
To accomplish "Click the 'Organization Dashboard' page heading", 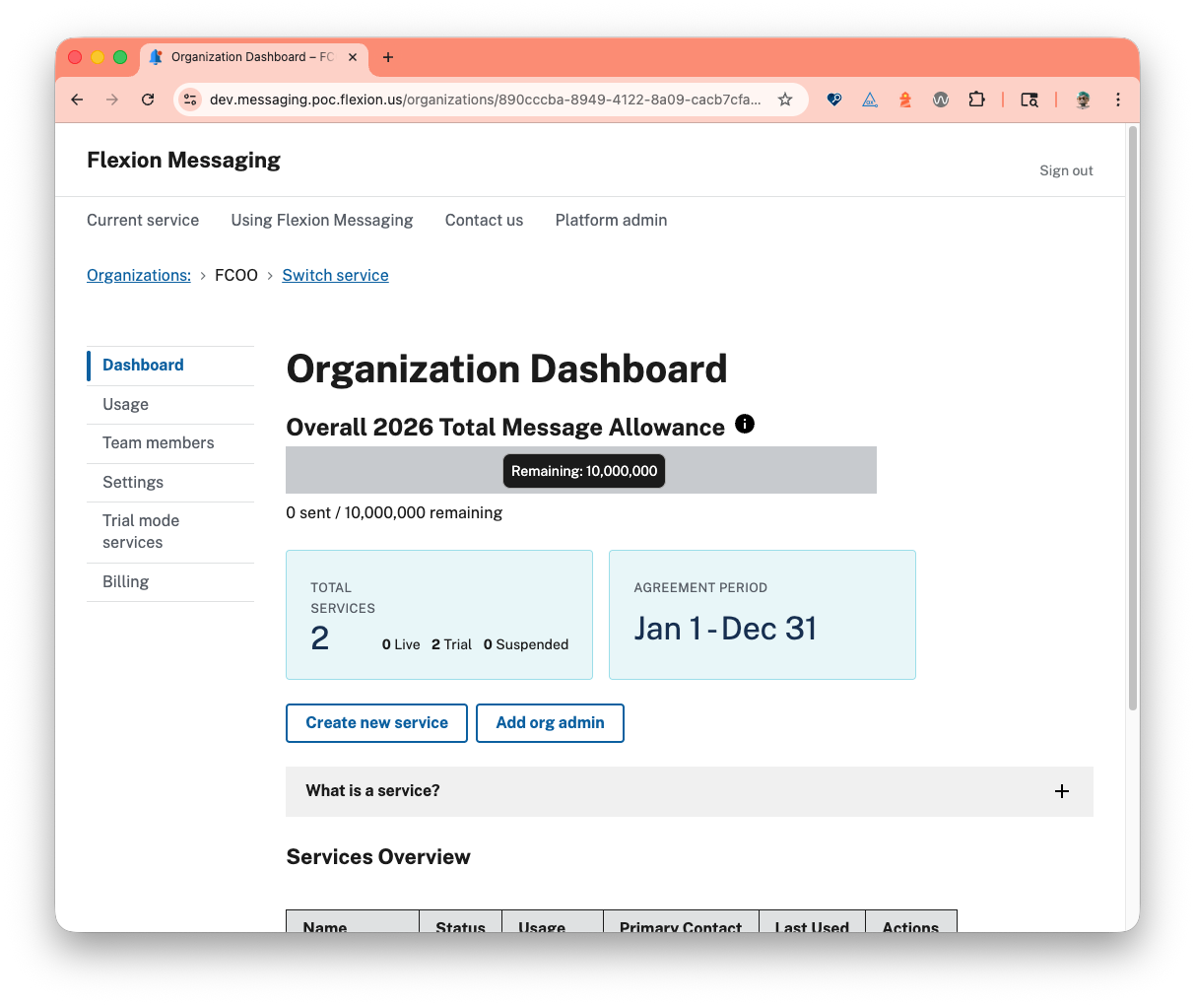I will click(x=506, y=368).
